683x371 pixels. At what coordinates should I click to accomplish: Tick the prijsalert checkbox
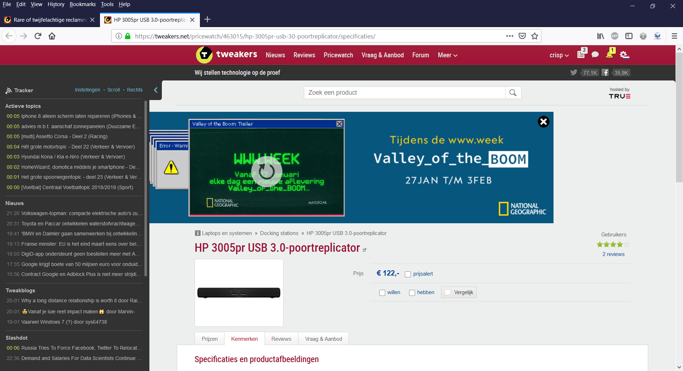tap(408, 274)
